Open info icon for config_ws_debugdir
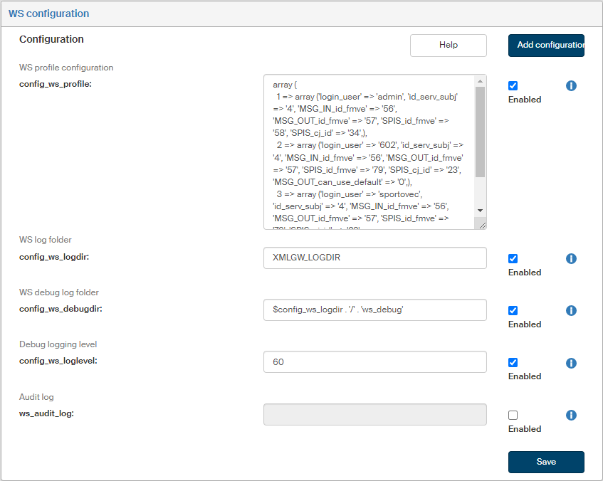 pyautogui.click(x=571, y=311)
